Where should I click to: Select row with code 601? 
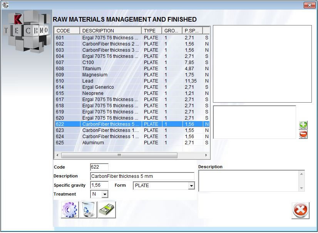[132, 38]
